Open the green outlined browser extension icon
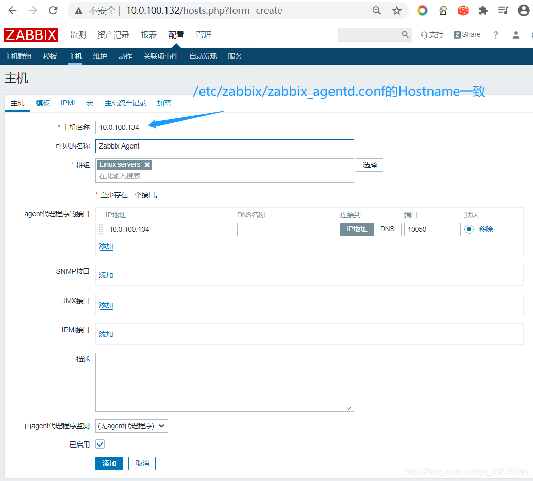 (x=443, y=11)
